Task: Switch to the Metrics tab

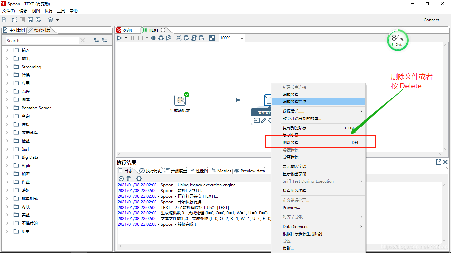Action: [x=221, y=171]
